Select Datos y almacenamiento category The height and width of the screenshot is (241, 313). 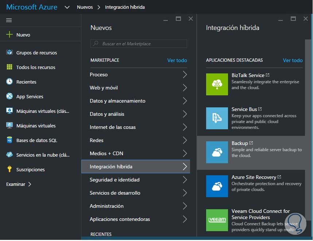pyautogui.click(x=117, y=101)
